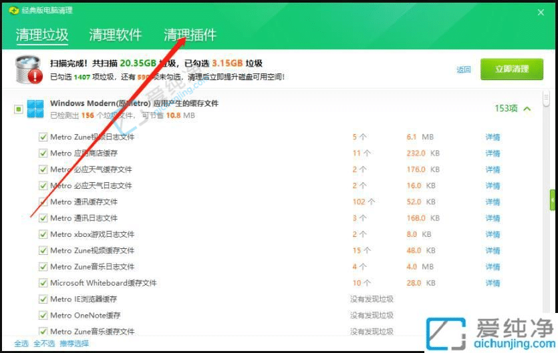Click the app logo icon in title bar
Screen dimensions: 558x353
pyautogui.click(x=14, y=10)
